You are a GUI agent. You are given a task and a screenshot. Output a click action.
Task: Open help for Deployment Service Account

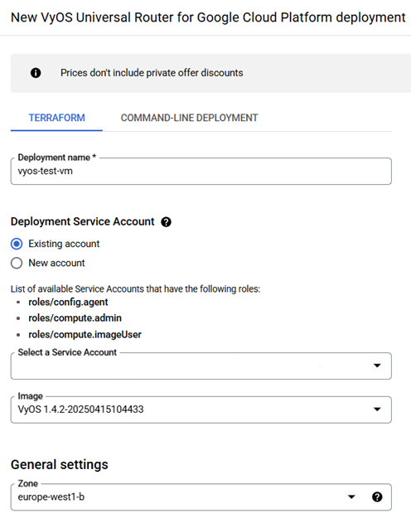(166, 222)
